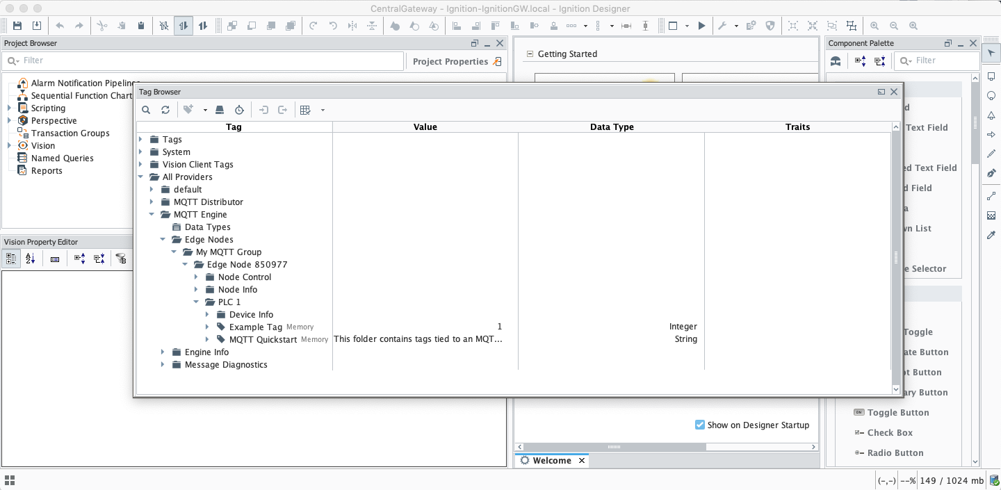Screen dimensions: 1001x490
Task: Click the shield security icon in toolbar
Action: pyautogui.click(x=770, y=26)
